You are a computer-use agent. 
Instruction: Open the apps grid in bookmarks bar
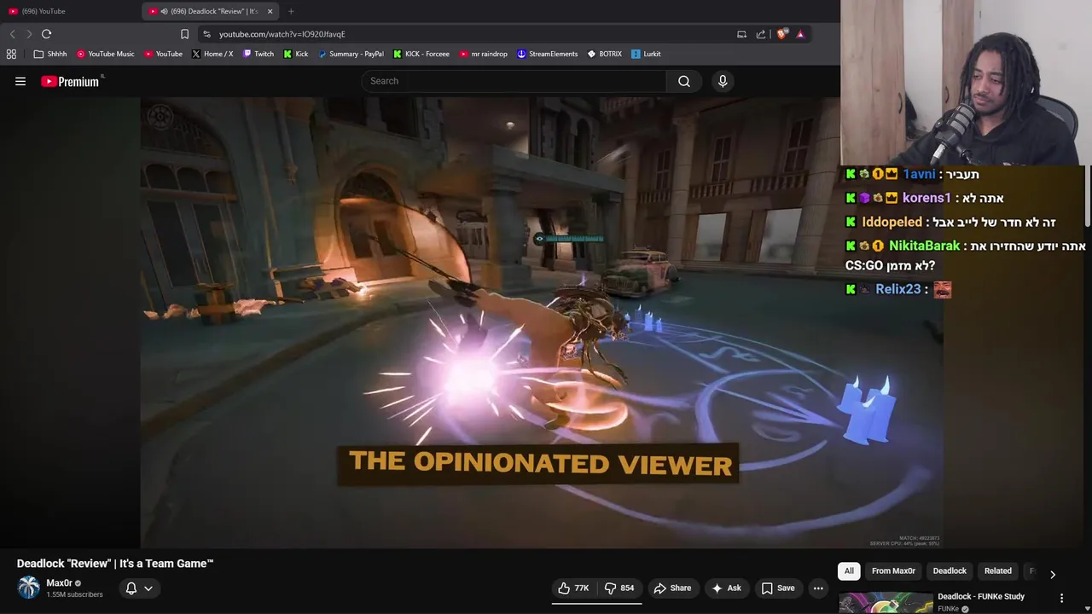click(11, 54)
